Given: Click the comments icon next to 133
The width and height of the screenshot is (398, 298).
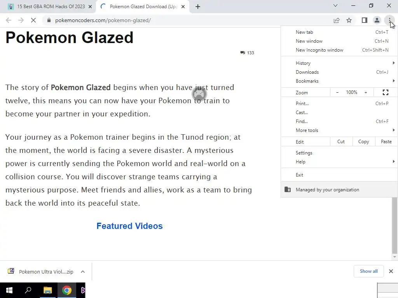Looking at the screenshot, I should tap(243, 53).
